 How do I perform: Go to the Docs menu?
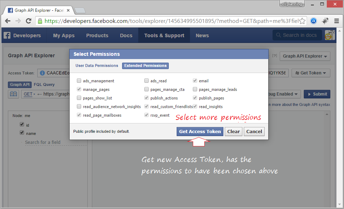pos(126,35)
